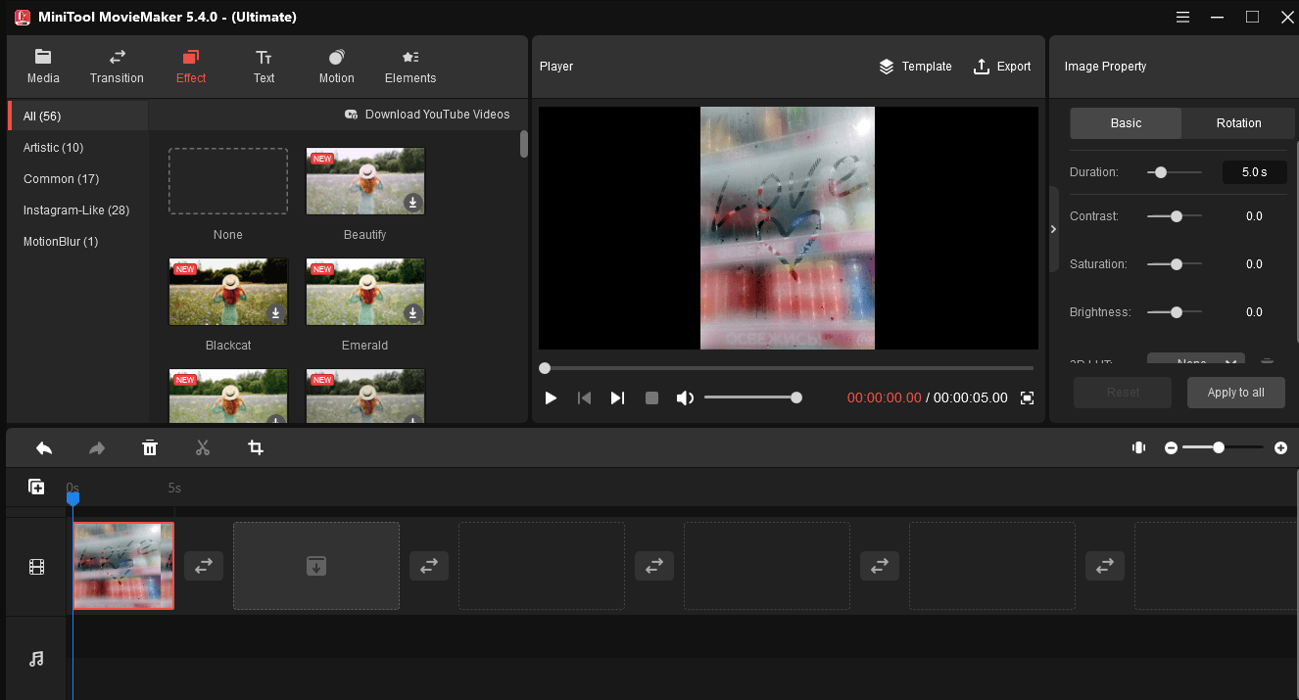
Task: Click the import media placeholder icon in timeline
Action: pos(316,565)
